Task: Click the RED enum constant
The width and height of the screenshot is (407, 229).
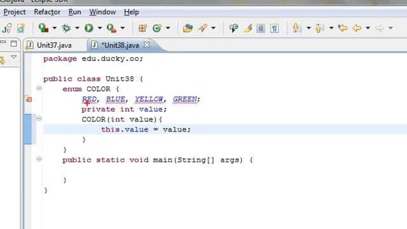Action: 89,99
